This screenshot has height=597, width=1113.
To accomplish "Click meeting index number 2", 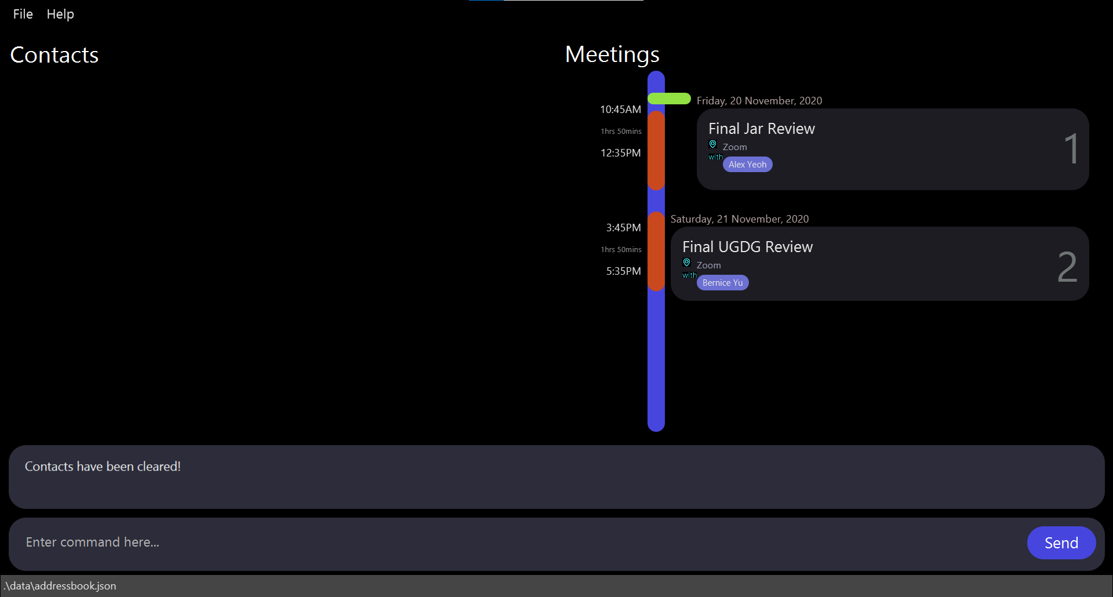I will [1067, 267].
